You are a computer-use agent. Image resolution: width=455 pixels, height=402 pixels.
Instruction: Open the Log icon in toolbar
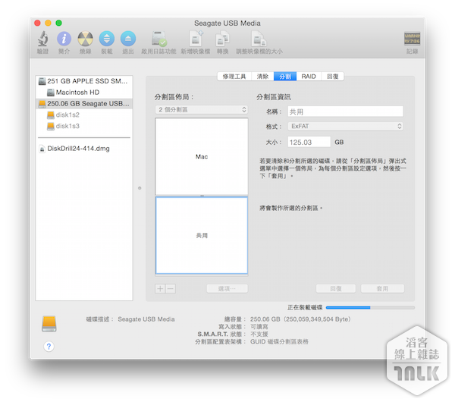coord(412,39)
